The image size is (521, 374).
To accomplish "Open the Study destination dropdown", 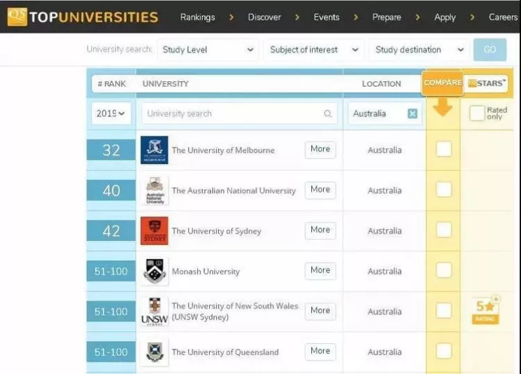I will [x=418, y=50].
